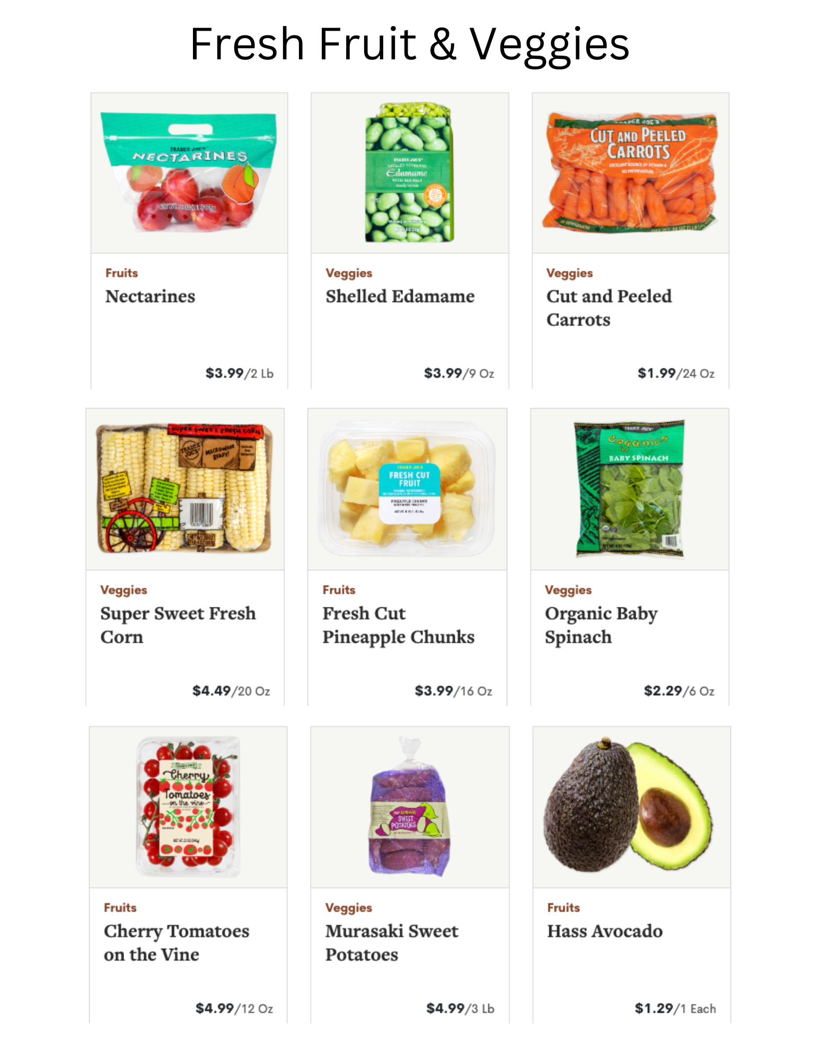This screenshot has height=1060, width=819.
Task: Click the Fruits label above Hass Avocado
Action: 563,907
